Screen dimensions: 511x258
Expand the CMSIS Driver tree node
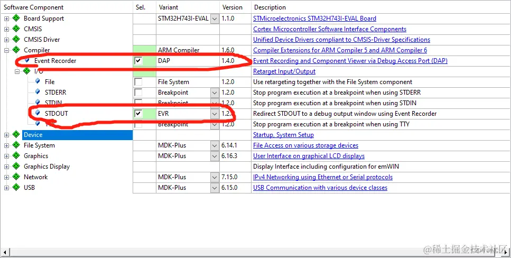[x=6, y=40]
